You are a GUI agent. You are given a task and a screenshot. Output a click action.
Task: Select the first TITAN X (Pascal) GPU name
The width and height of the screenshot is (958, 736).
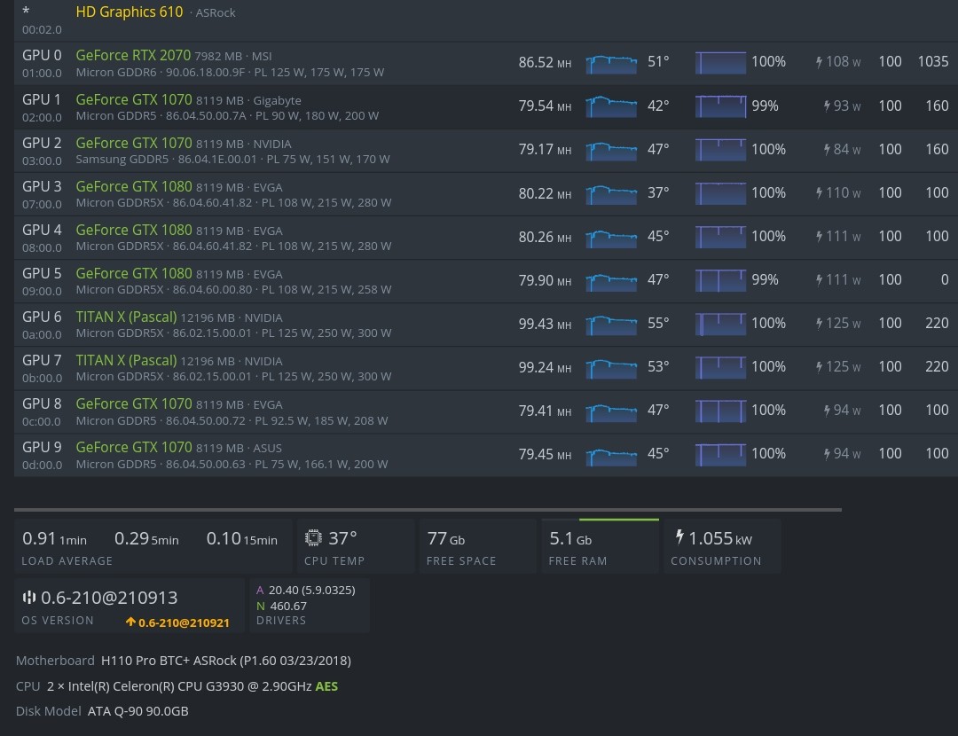[x=126, y=317]
